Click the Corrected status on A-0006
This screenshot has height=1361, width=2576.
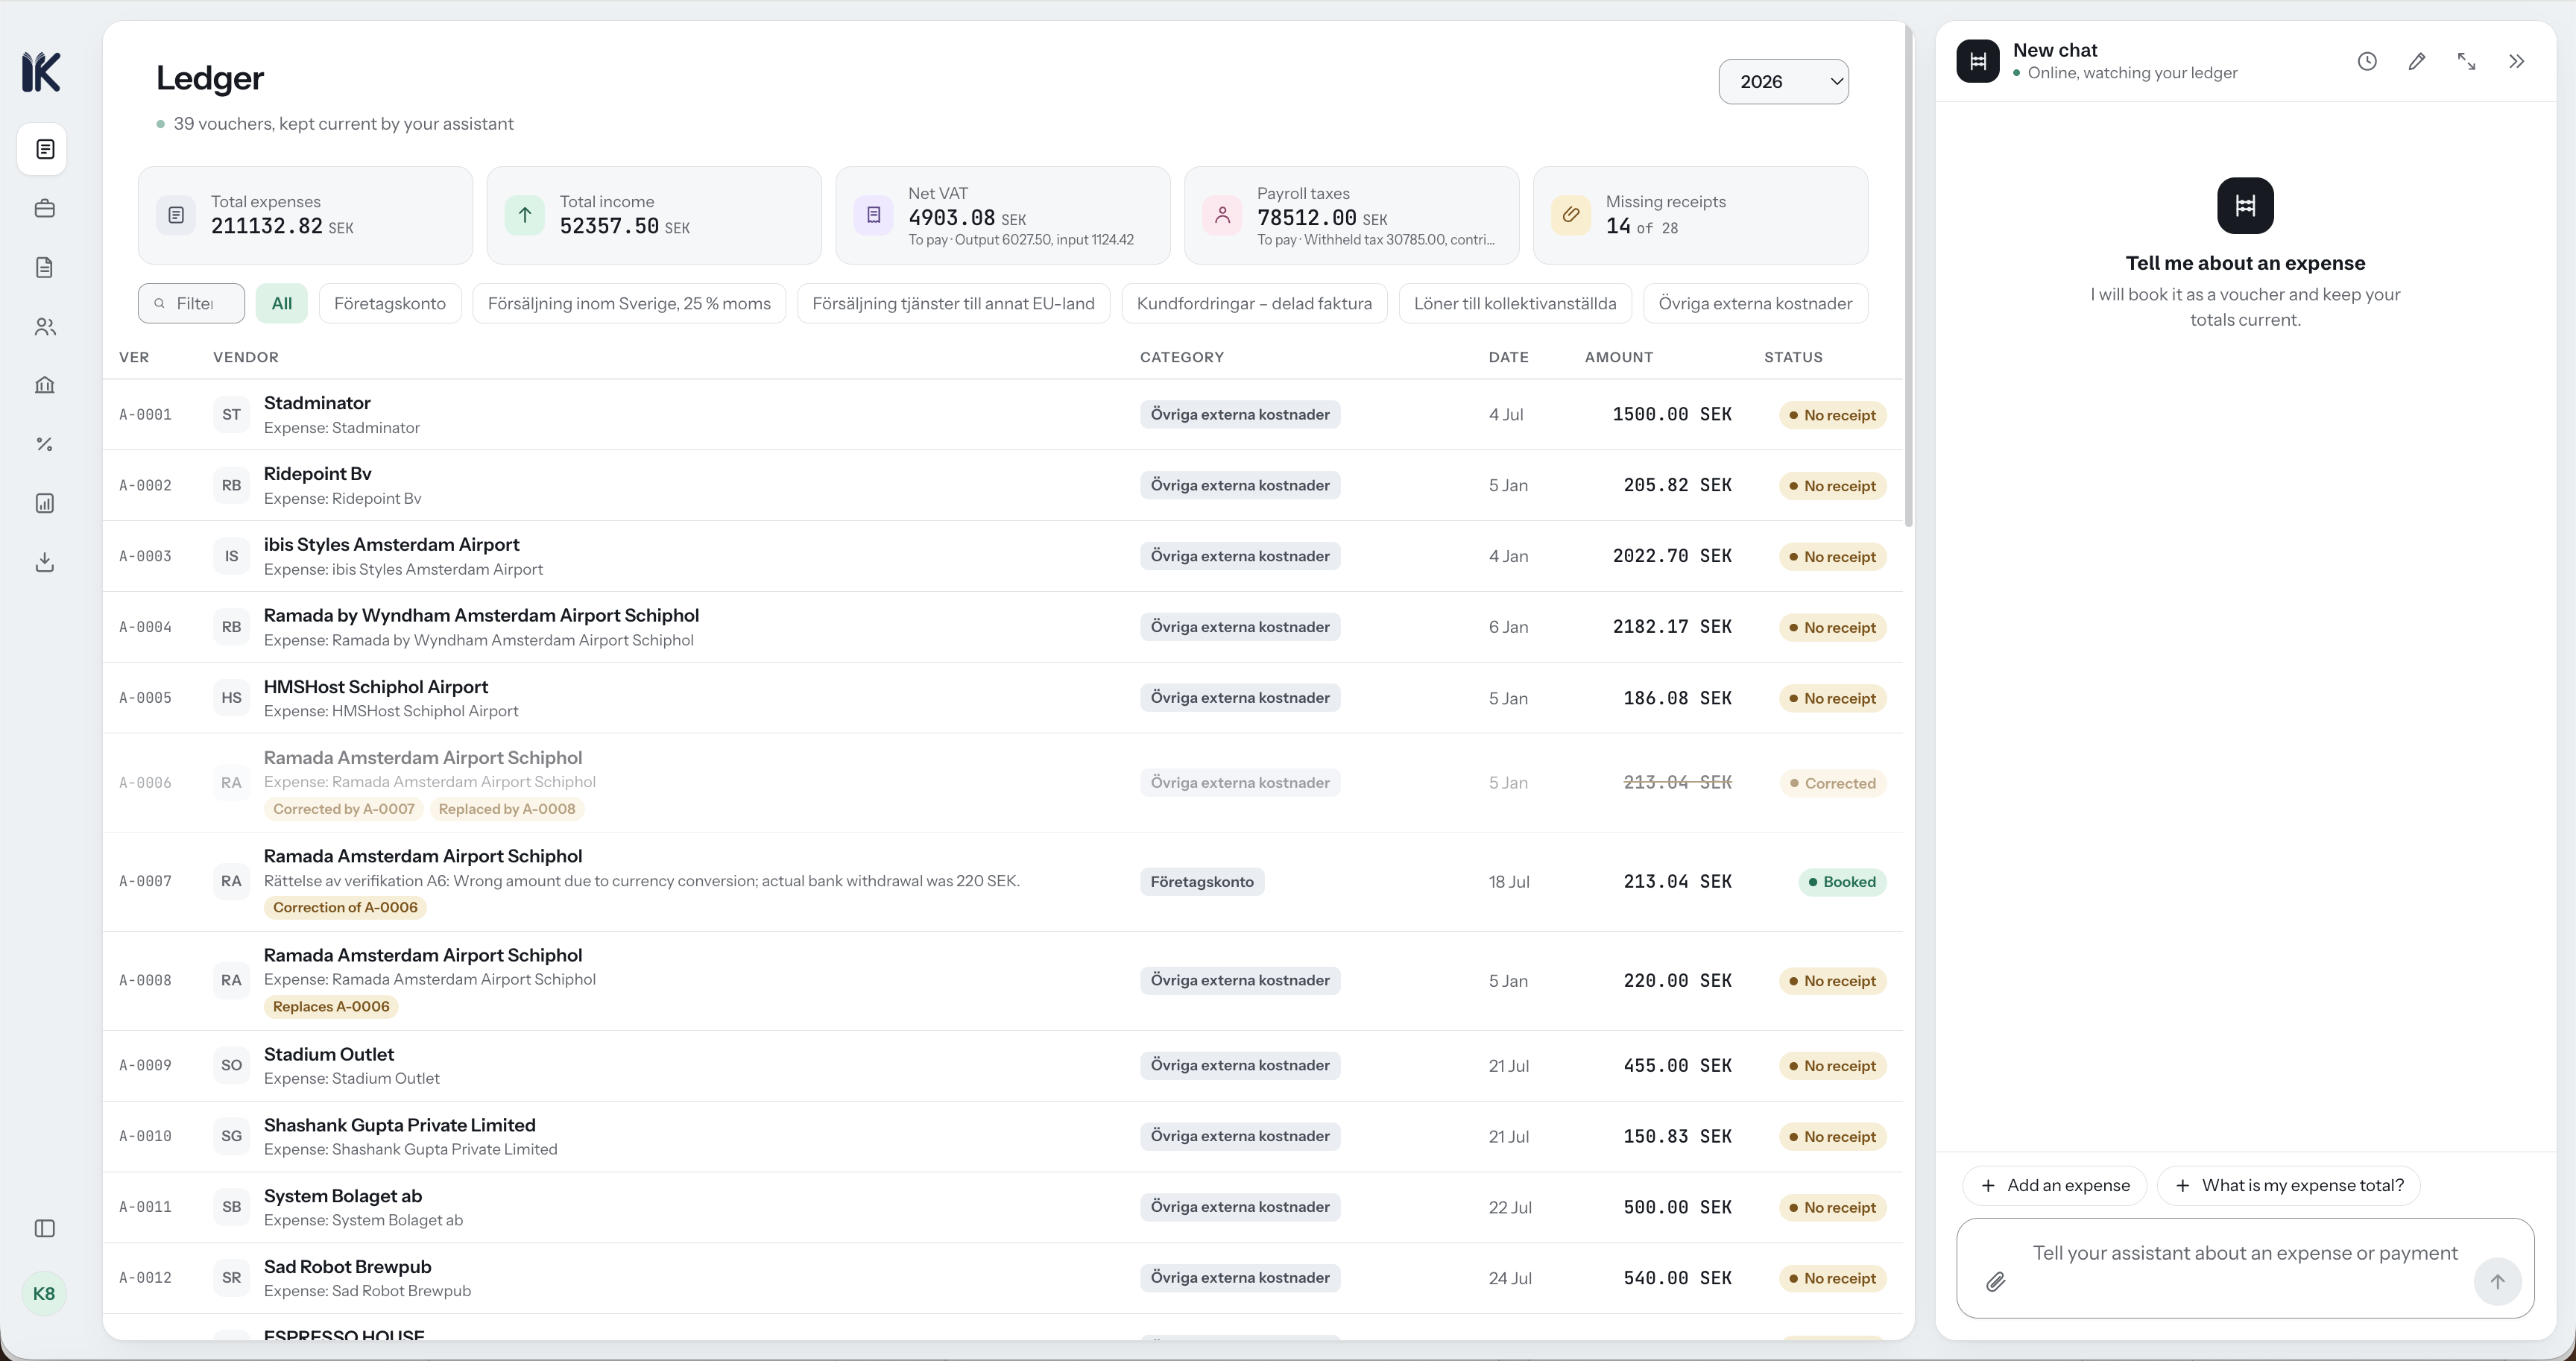[1833, 783]
